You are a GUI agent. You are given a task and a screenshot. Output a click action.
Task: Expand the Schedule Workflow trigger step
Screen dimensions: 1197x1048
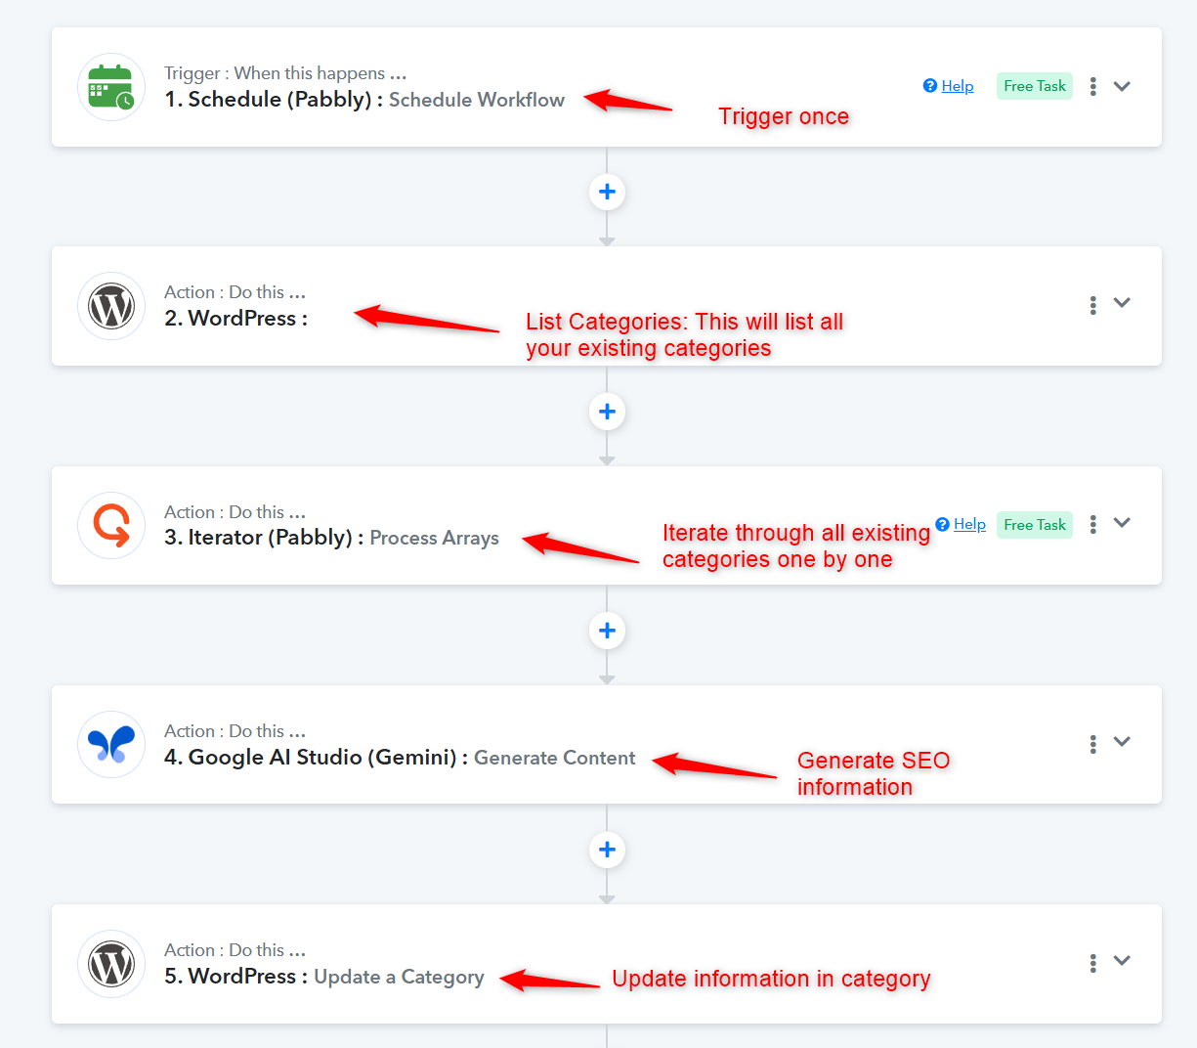pyautogui.click(x=1122, y=86)
